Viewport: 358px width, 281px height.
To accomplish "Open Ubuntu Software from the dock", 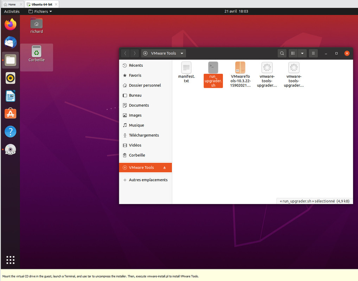I will pos(11,113).
